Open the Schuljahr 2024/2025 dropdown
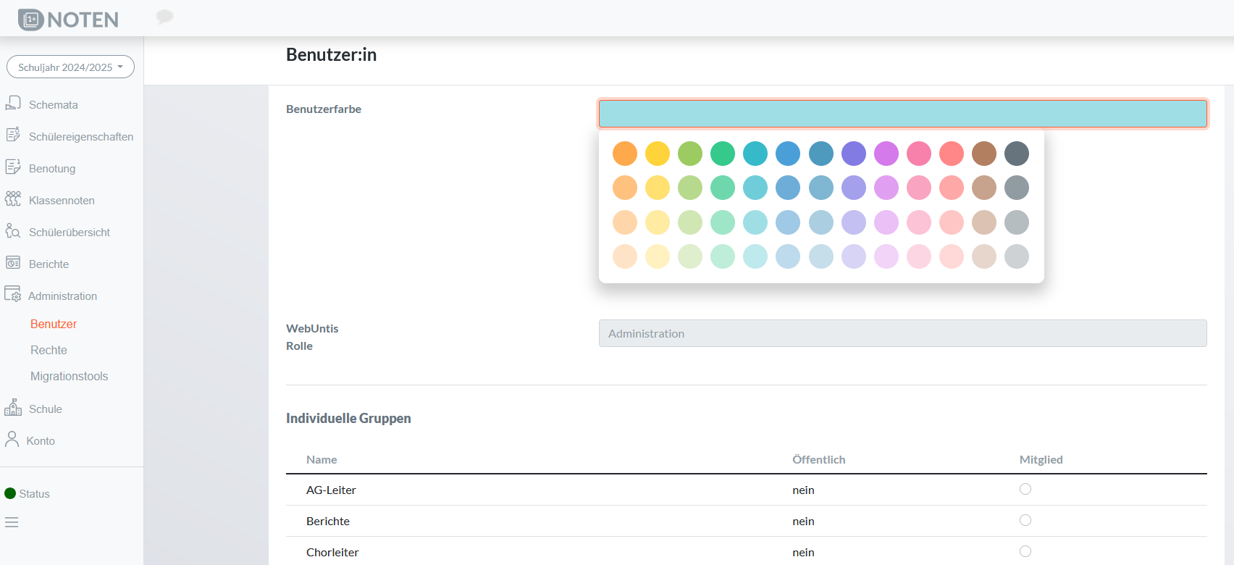This screenshot has width=1234, height=565. [x=70, y=67]
